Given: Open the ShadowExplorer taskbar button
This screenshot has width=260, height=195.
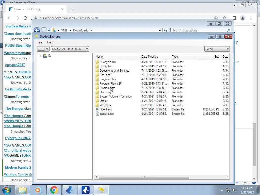Looking at the screenshot, I should (x=101, y=190).
